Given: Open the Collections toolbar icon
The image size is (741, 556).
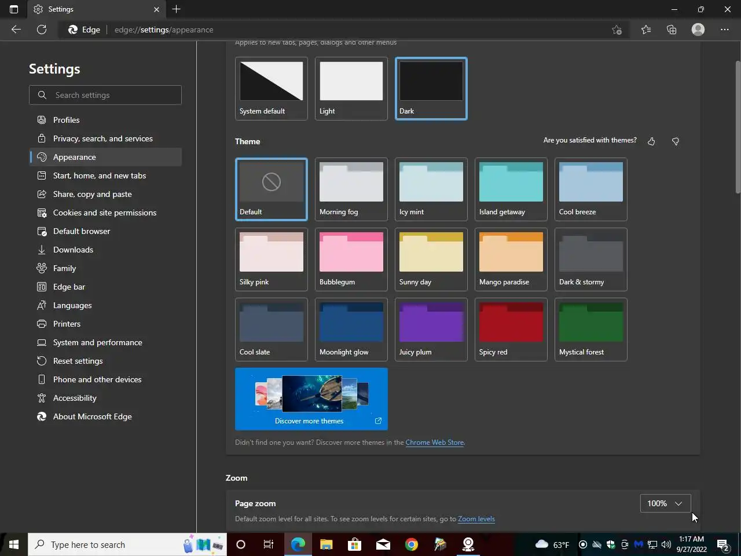Looking at the screenshot, I should click(672, 30).
